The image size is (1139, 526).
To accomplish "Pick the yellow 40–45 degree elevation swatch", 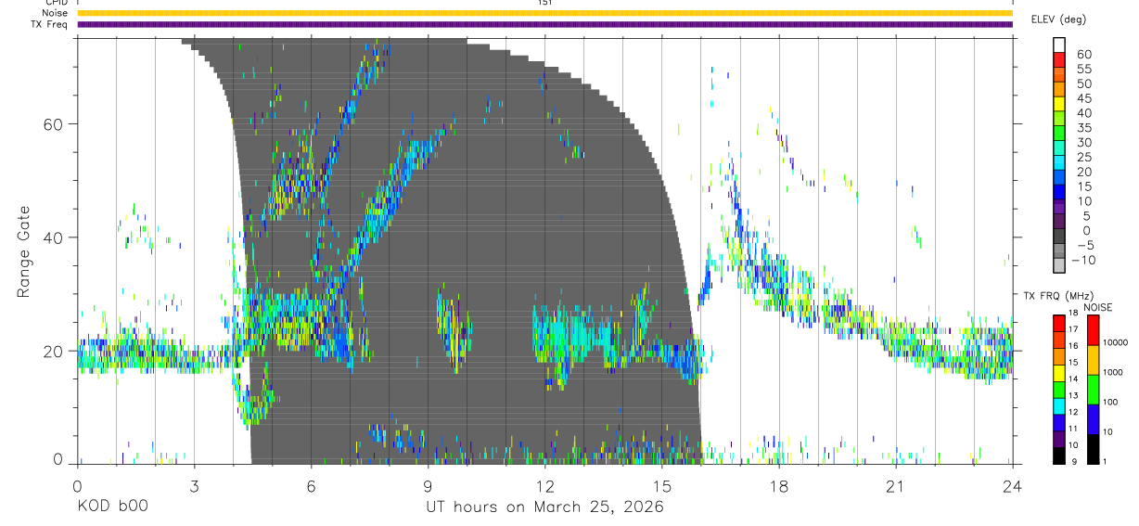I will 1059,104.
